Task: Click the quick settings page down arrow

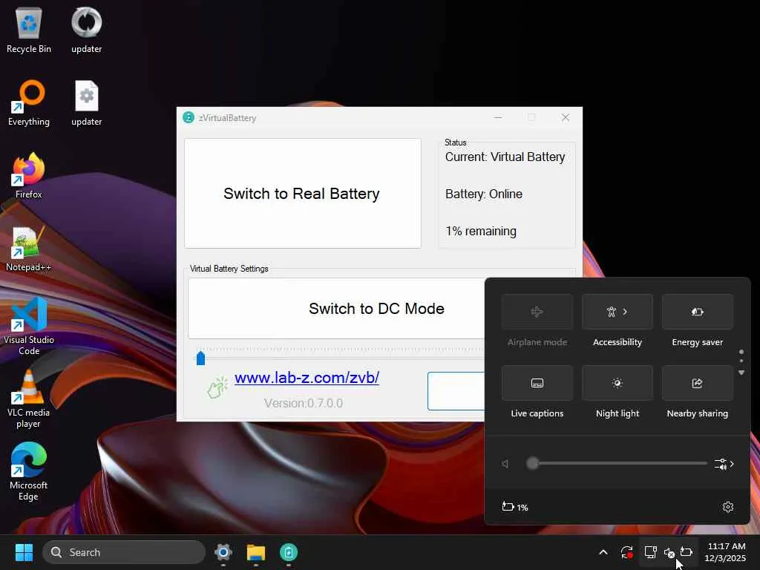Action: (741, 373)
